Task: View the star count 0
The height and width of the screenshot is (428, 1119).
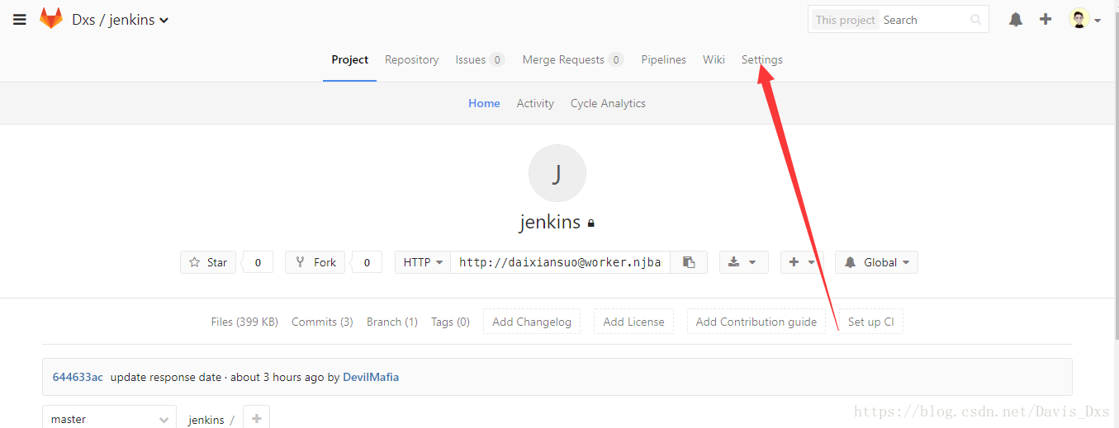Action: (x=258, y=262)
